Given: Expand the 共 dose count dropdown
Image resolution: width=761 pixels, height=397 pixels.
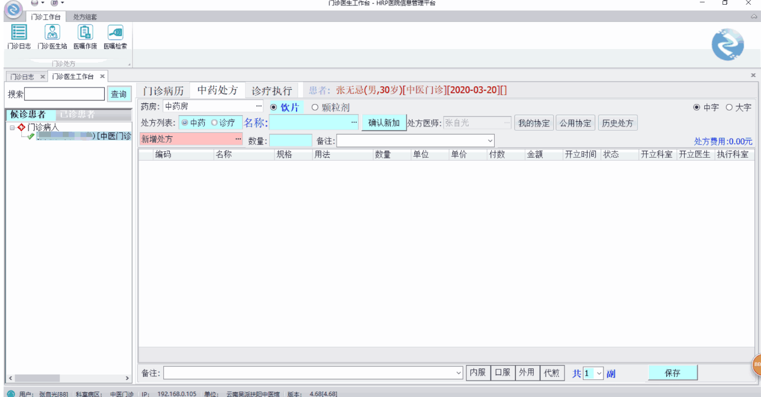Looking at the screenshot, I should click(599, 373).
